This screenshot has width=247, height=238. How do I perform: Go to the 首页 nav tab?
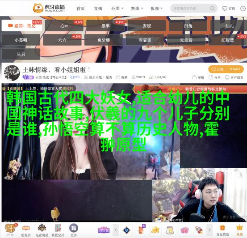80,8
